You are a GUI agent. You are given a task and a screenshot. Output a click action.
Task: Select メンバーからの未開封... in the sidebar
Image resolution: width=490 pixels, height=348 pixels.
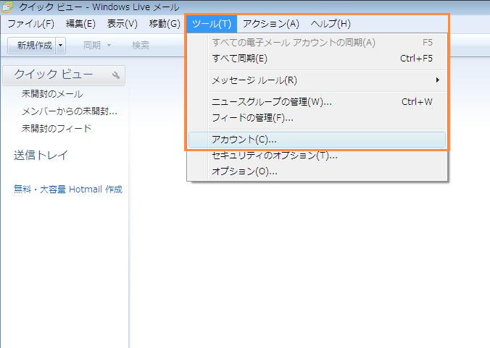pos(70,111)
